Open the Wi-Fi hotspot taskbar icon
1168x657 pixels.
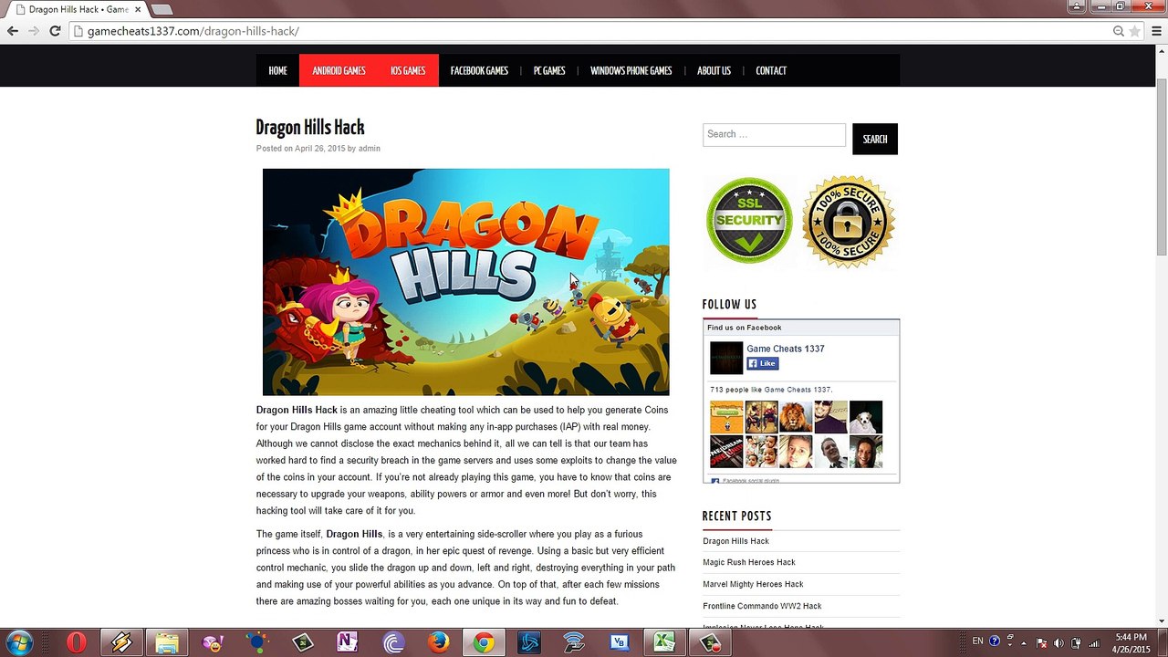tap(574, 643)
